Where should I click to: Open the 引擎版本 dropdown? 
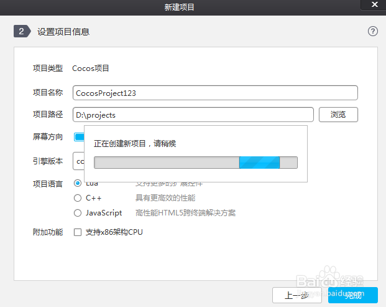pyautogui.click(x=78, y=161)
